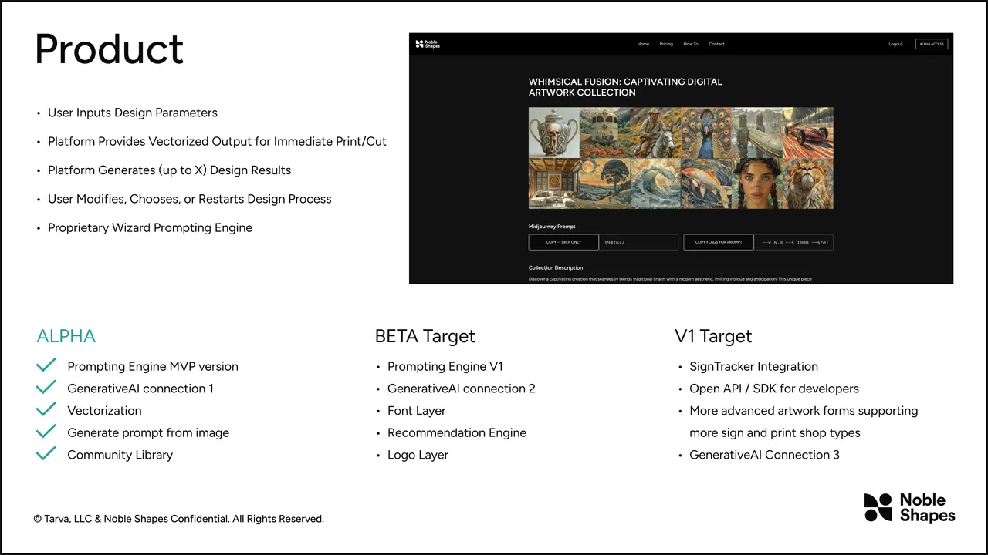This screenshot has height=555, width=988.
Task: Click the COPY --SREF ONLY button
Action: [x=563, y=242]
